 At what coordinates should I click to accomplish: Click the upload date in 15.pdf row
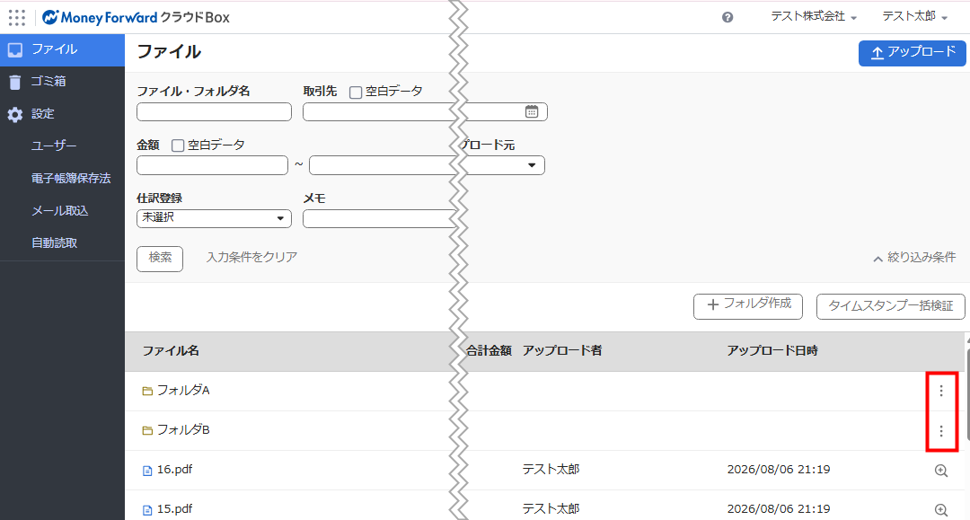[778, 509]
